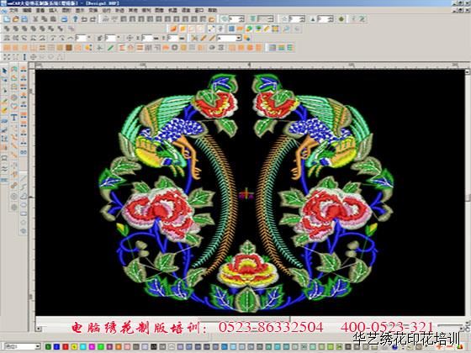Open a file with the folder icon
The height and width of the screenshot is (353, 471).
(16, 18)
